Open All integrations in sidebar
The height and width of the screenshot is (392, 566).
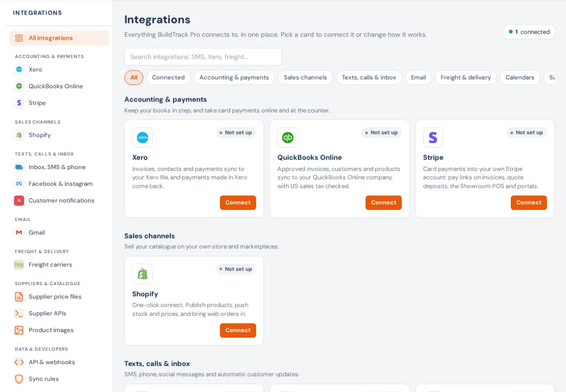pyautogui.click(x=59, y=38)
